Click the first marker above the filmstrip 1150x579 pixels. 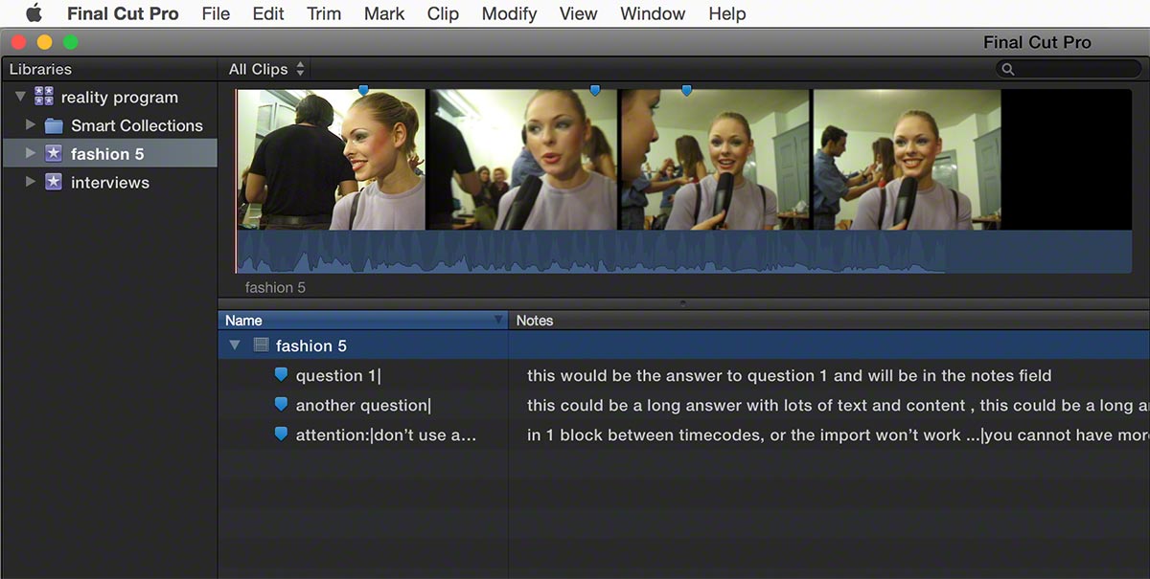coord(363,90)
